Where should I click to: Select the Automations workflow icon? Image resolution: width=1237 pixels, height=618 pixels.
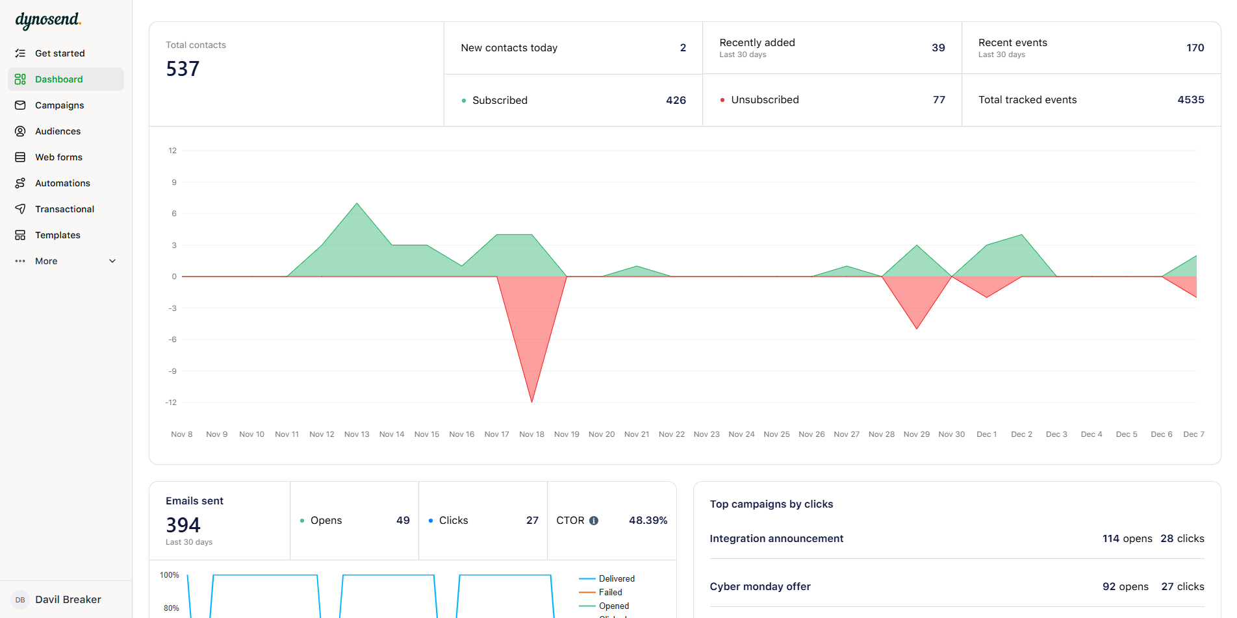[21, 182]
